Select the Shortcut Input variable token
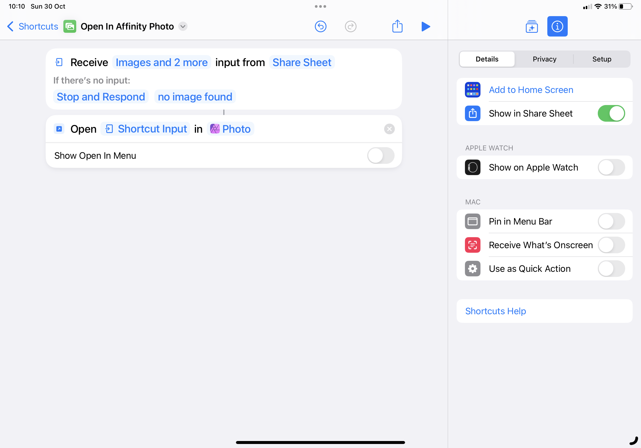Screen dimensions: 641x448 145,129
